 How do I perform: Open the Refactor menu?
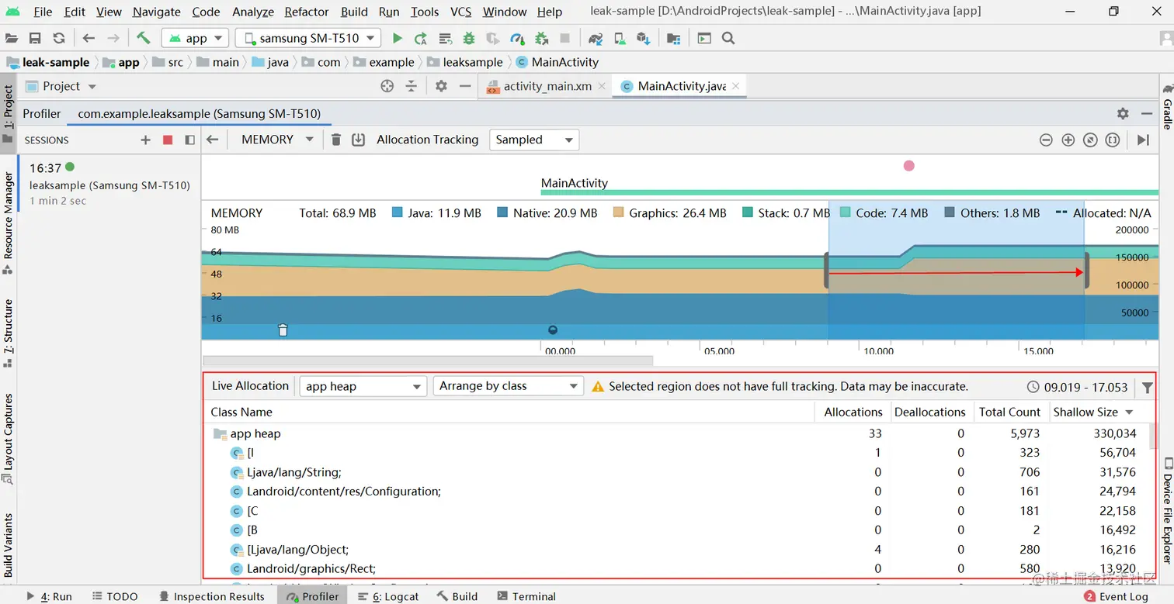point(307,12)
